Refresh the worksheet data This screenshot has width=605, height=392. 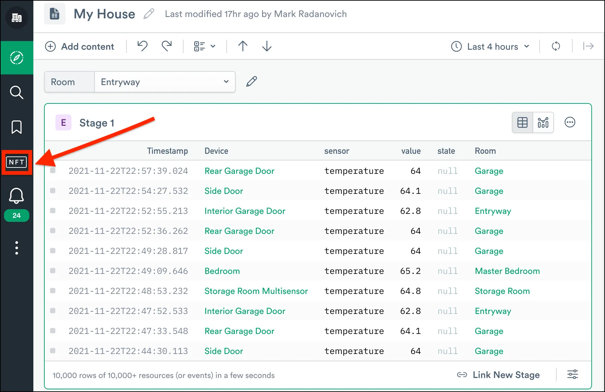556,46
